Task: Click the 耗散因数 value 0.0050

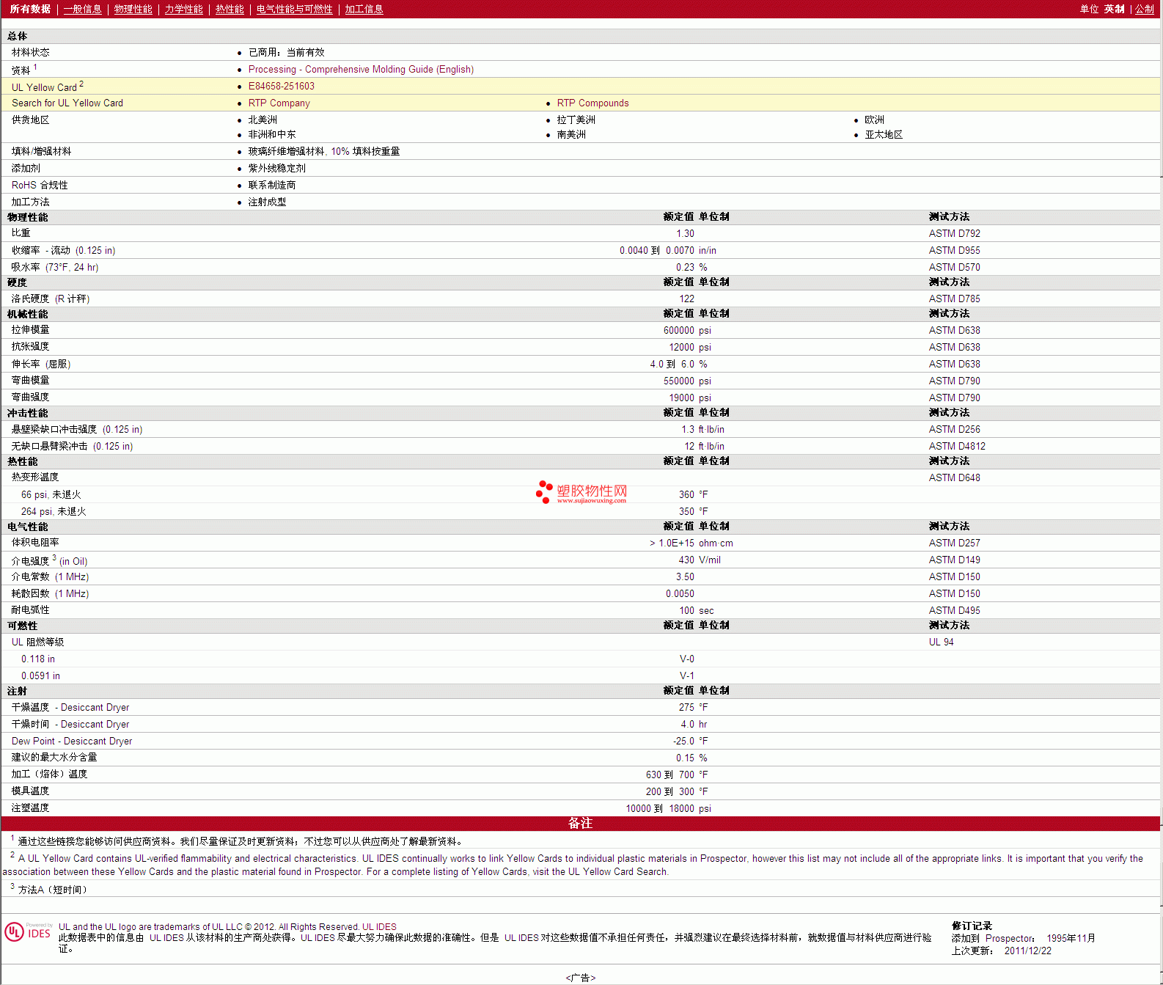Action: click(x=680, y=593)
